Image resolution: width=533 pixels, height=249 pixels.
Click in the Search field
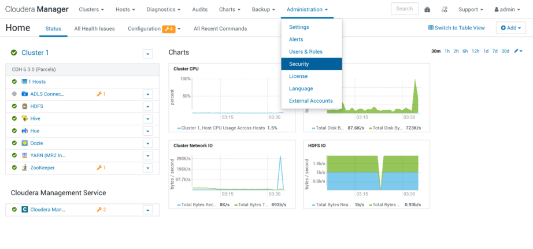pyautogui.click(x=404, y=9)
